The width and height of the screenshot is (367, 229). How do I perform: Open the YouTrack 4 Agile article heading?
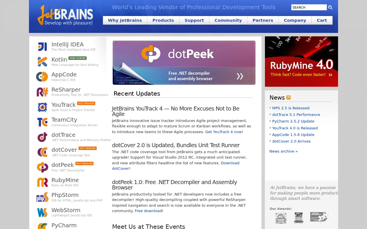click(175, 111)
